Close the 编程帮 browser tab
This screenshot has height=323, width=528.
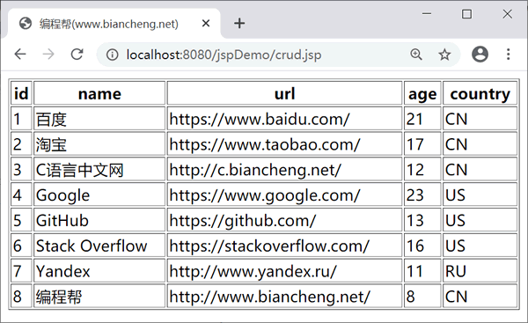(x=206, y=23)
